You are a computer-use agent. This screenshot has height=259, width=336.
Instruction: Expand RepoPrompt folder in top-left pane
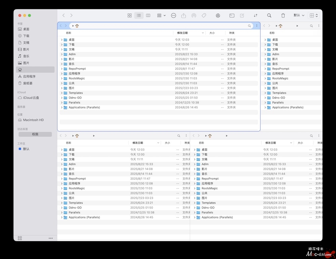click(x=62, y=69)
